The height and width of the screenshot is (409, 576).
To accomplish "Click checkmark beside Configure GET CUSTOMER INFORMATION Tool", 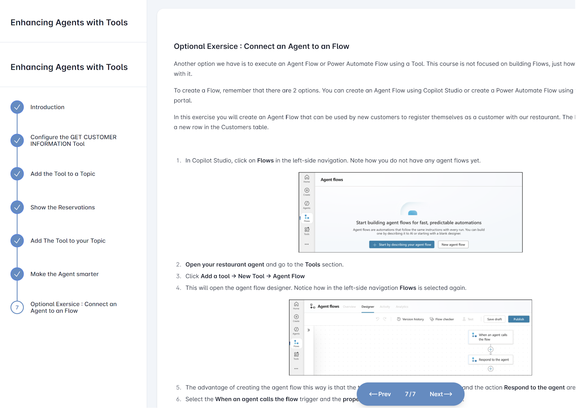I will click(x=17, y=140).
